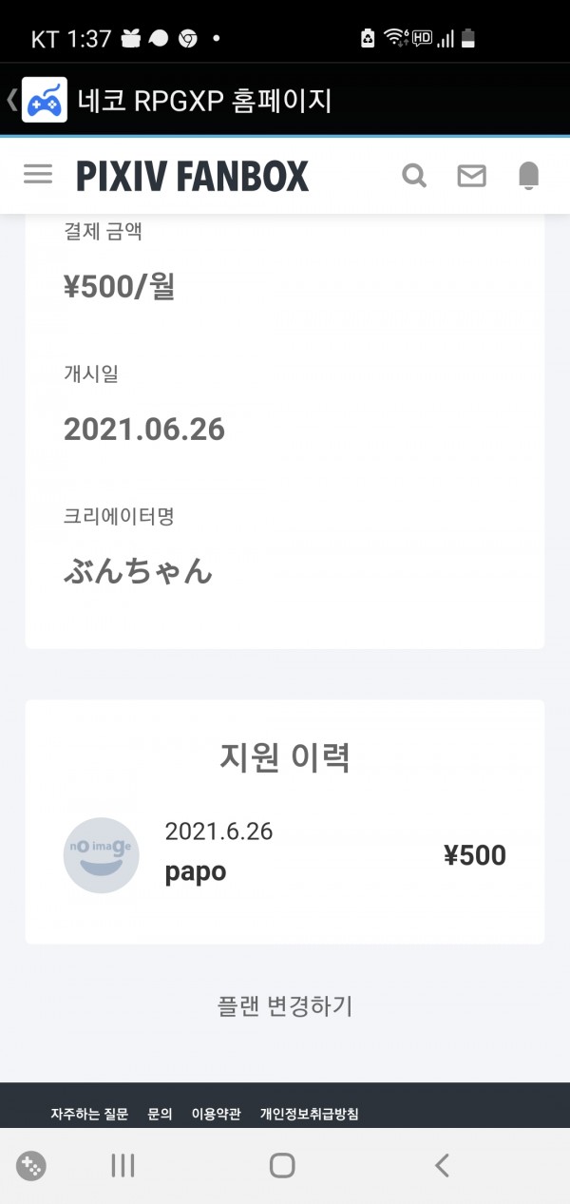Tap the creator name ぶんちゃん
Viewport: 570px width, 1204px height.
pos(138,571)
